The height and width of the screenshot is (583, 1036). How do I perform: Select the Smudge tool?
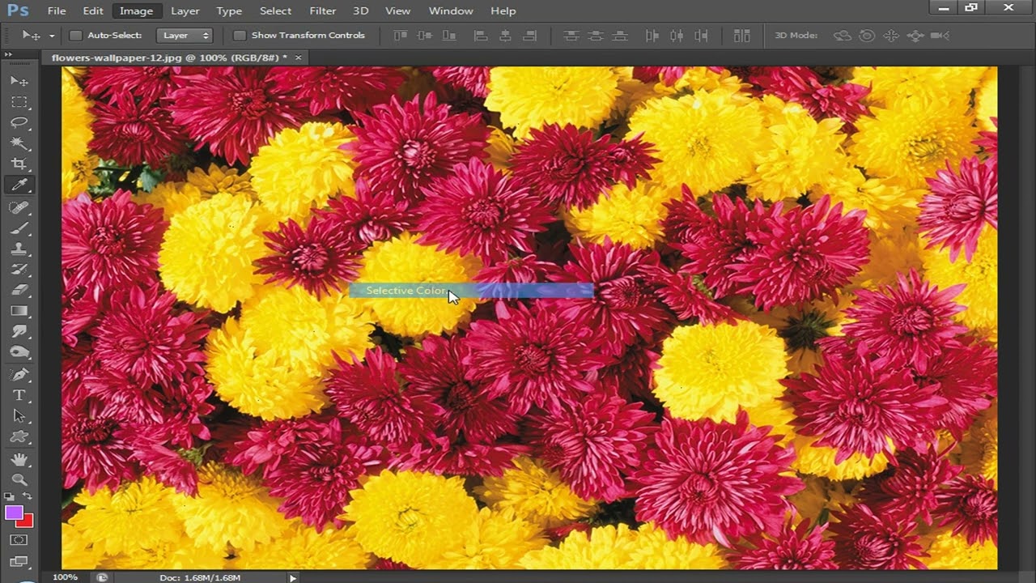19,332
